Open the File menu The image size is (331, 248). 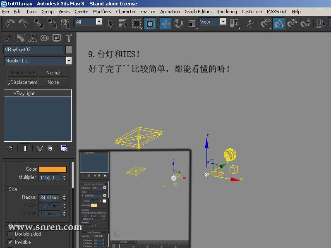(x=5, y=12)
